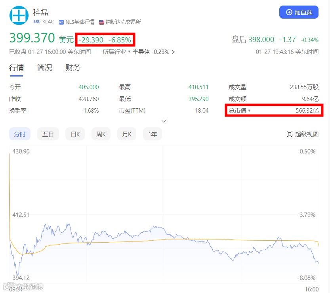Click the 已收盘 01-27 16:00:00 timestamp

tap(50, 52)
